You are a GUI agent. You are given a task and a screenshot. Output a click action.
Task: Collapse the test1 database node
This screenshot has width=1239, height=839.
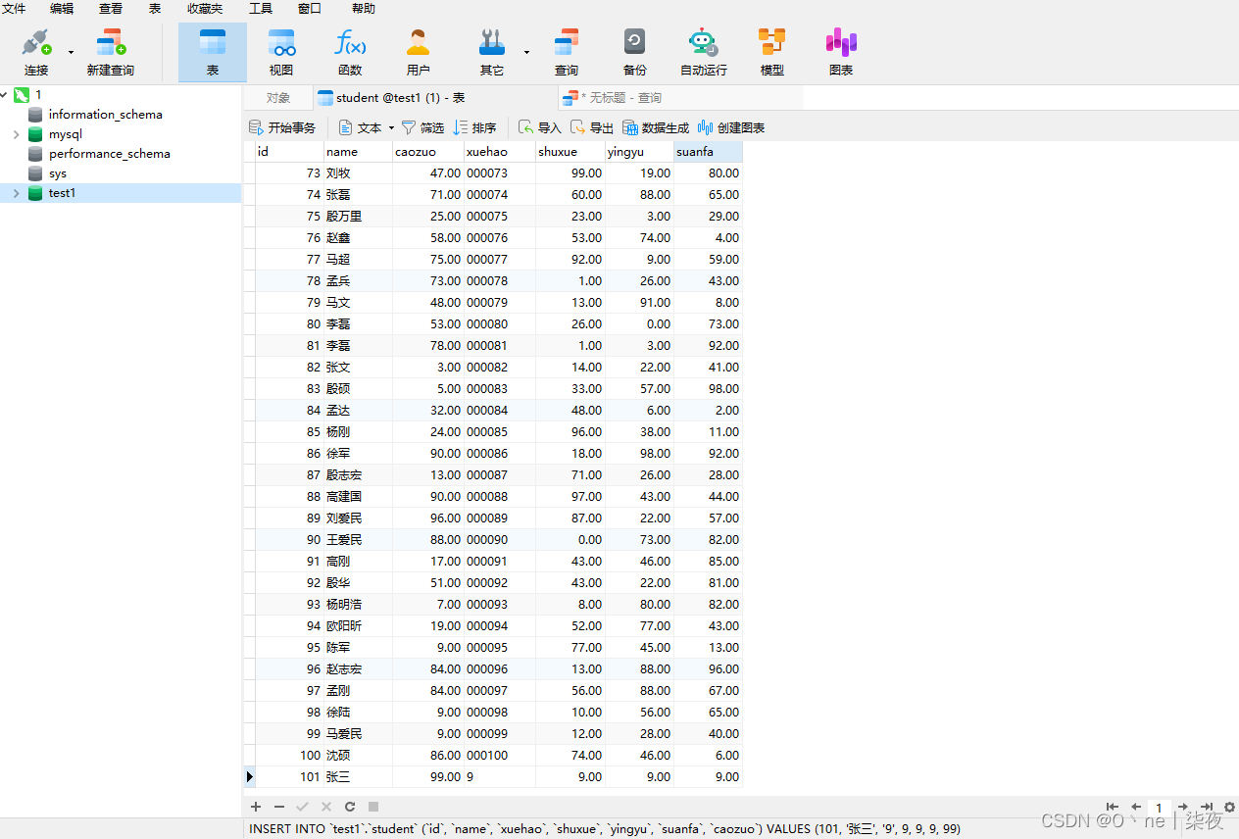point(16,193)
